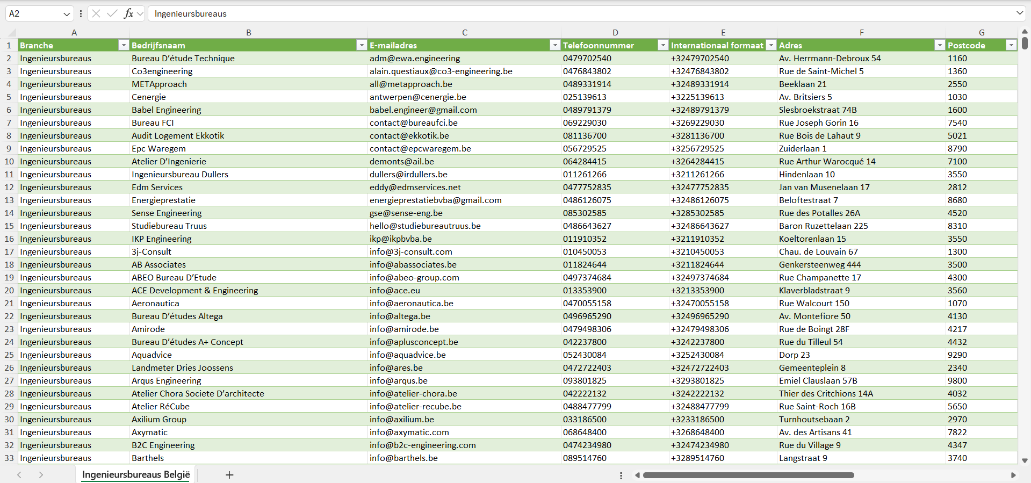Click the scroll right arrow at bottom
This screenshot has height=483, width=1031.
coord(1013,475)
